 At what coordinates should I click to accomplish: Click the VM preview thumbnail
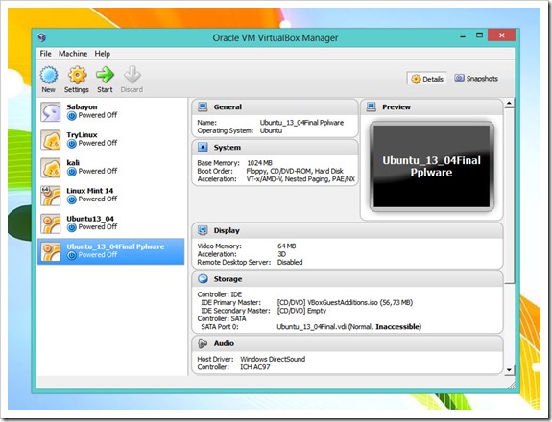pos(432,166)
